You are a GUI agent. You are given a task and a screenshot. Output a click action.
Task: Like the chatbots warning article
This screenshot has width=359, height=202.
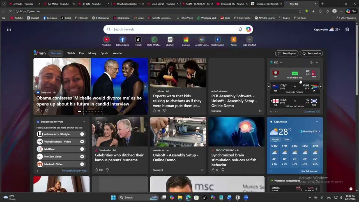click(x=155, y=111)
